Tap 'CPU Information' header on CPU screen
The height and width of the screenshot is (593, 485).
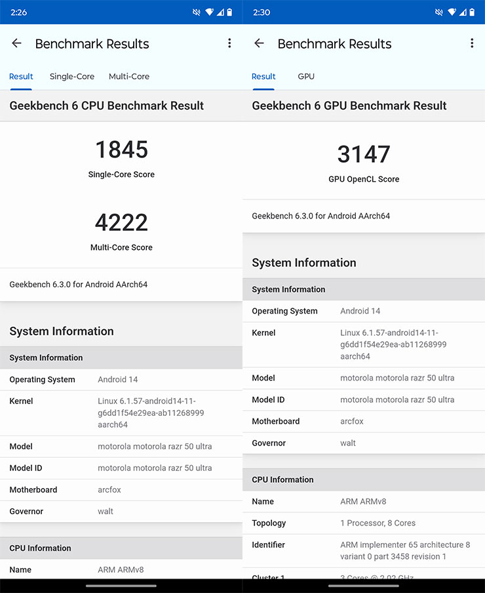[x=40, y=548]
